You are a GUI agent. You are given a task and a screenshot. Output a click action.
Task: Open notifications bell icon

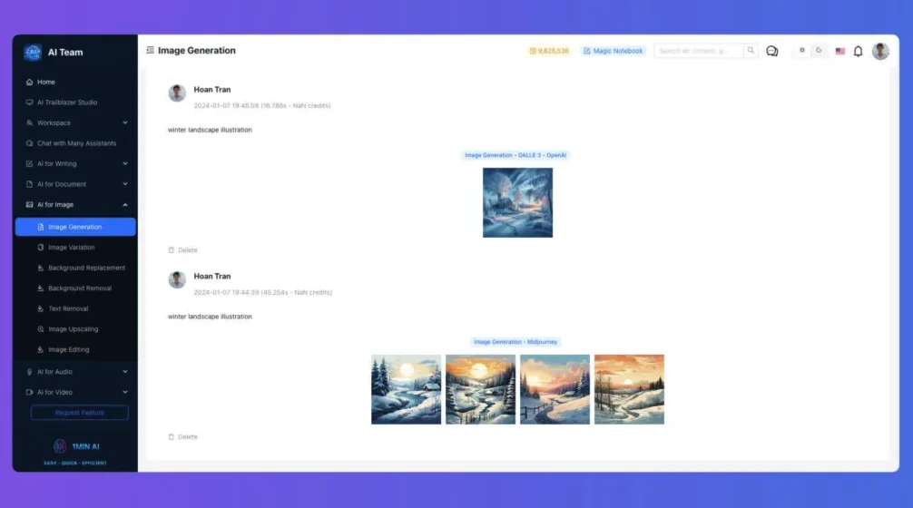[858, 51]
